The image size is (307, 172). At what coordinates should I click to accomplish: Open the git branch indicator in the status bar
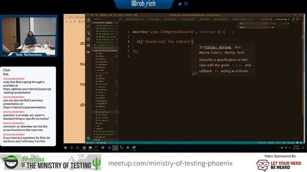pyautogui.click(x=91, y=143)
